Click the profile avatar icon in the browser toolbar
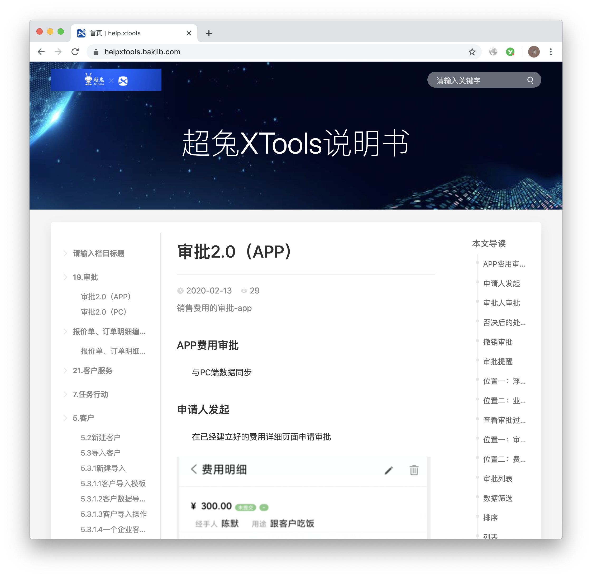Image resolution: width=592 pixels, height=578 pixels. (x=533, y=52)
